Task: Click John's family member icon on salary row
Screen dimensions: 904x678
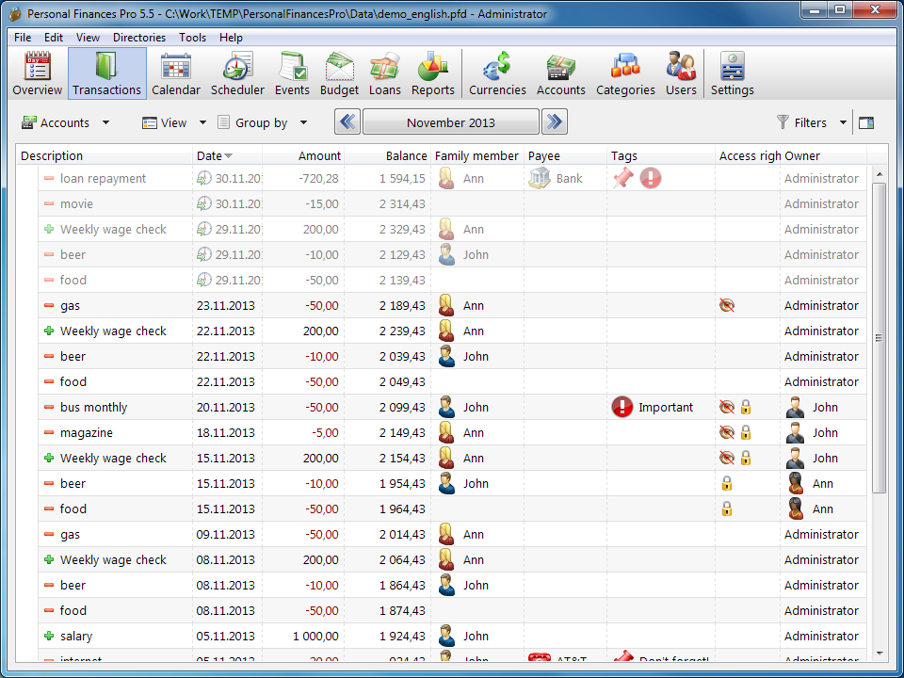Action: pyautogui.click(x=446, y=636)
